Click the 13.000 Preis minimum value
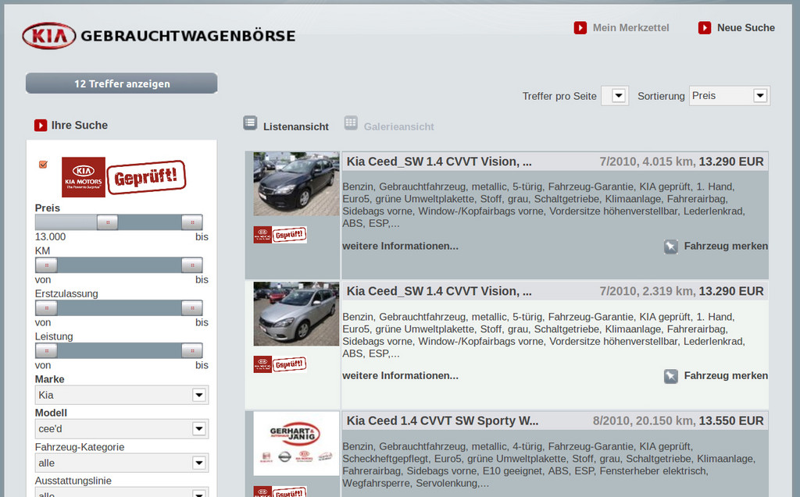This screenshot has height=497, width=800. coord(51,236)
